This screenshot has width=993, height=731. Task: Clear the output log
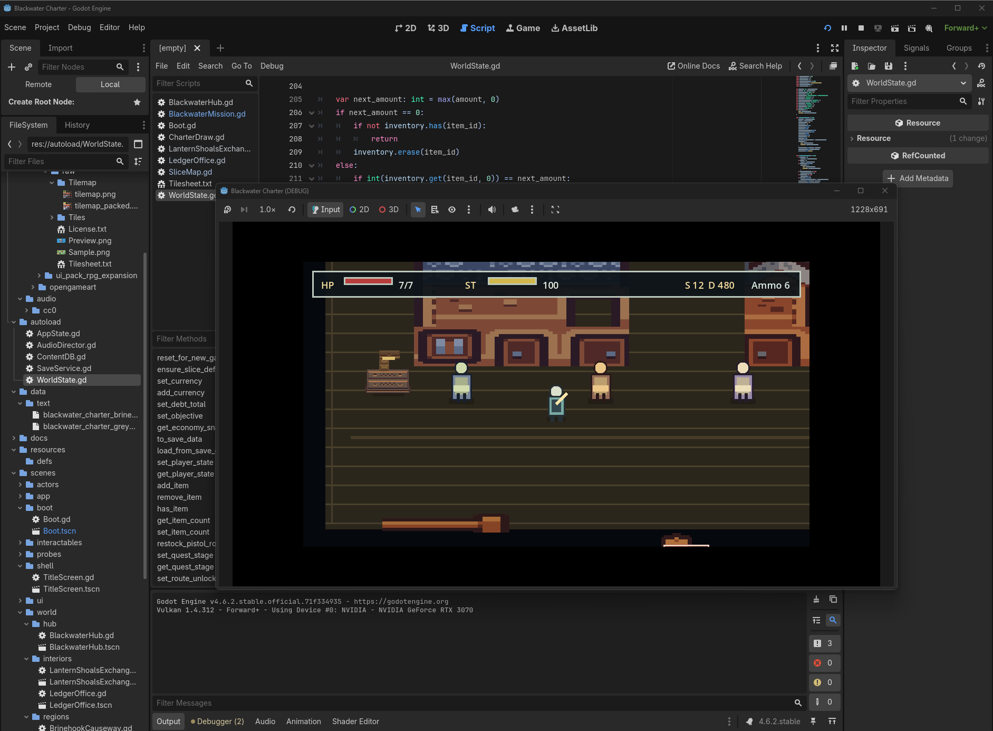pyautogui.click(x=816, y=599)
